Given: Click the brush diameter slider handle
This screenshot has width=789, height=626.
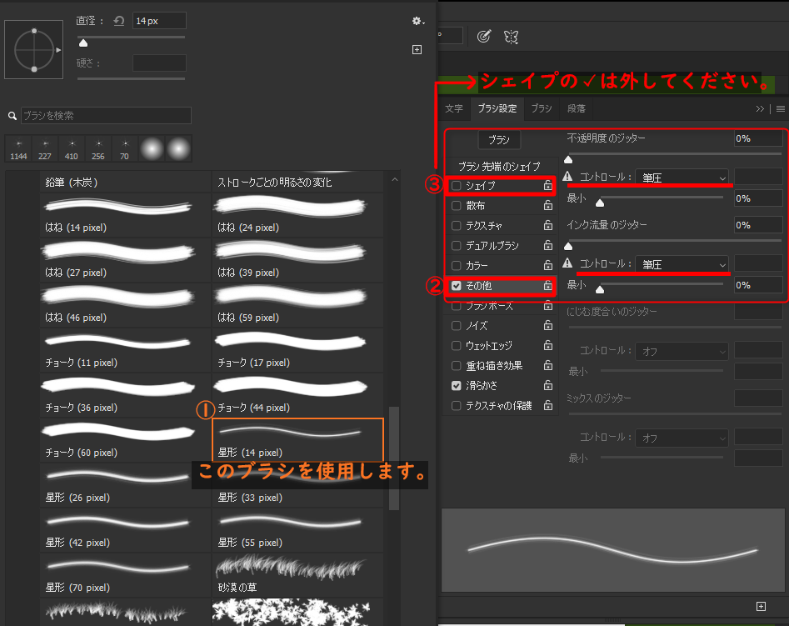Looking at the screenshot, I should (x=82, y=43).
